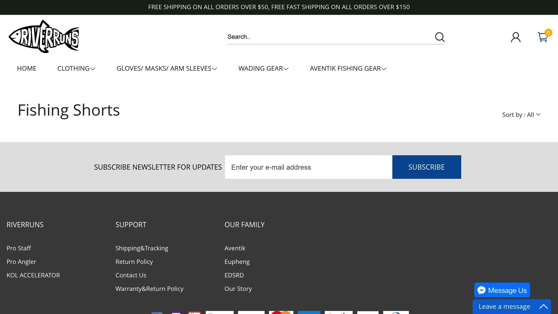Click the Messenger icon in Message Us
Screen dimensions: 558x314
coord(481,290)
